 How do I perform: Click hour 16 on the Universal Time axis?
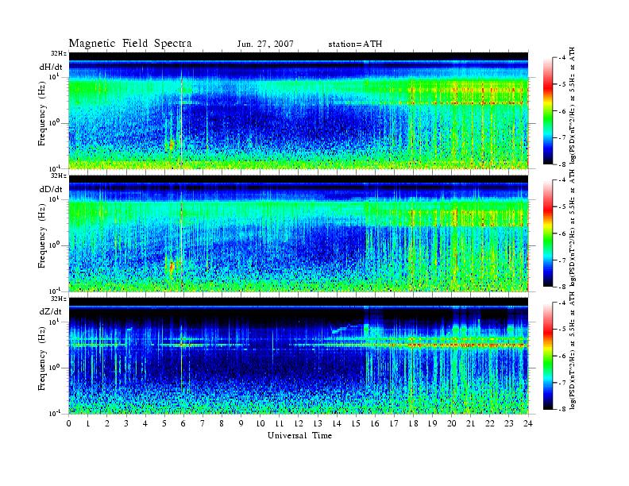click(375, 423)
